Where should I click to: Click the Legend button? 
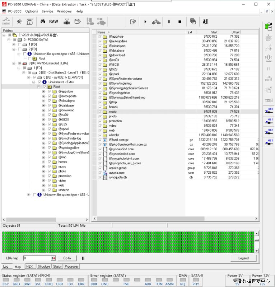coord(243,258)
